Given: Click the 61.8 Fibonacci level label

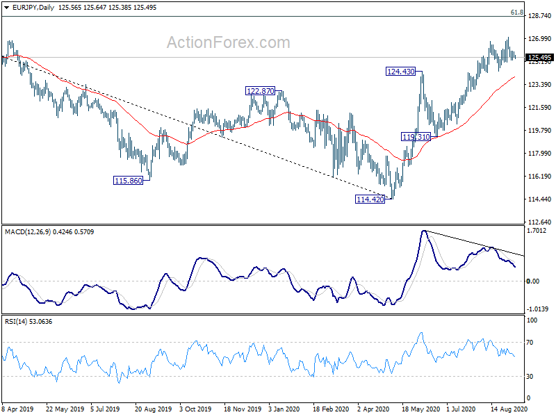Looking at the screenshot, I should click(x=516, y=13).
